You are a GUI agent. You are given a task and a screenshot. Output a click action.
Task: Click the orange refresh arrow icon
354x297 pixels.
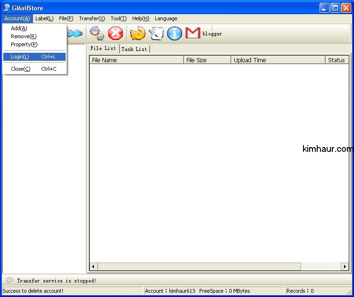[137, 33]
